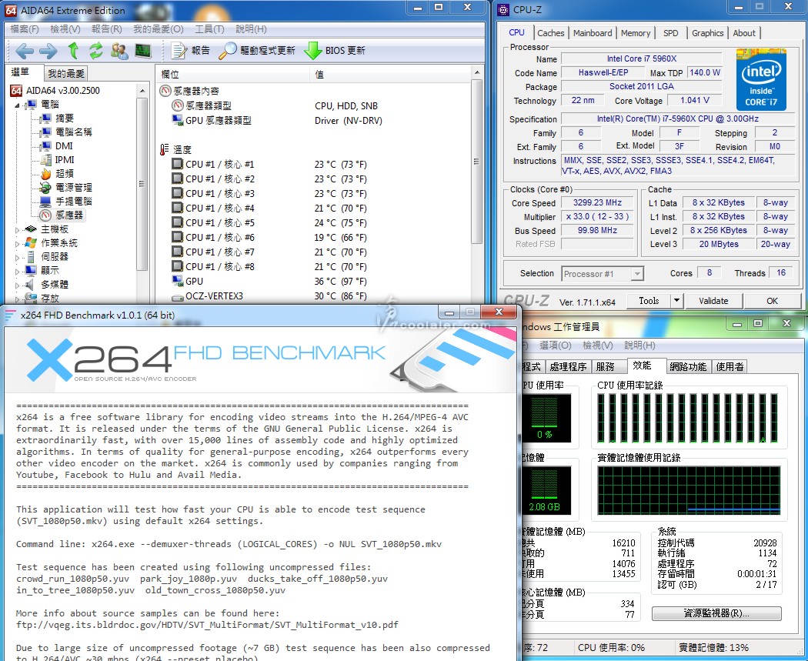808x661 pixels.
Task: Click the 主機板 motherboard tree icon
Action: (x=31, y=229)
